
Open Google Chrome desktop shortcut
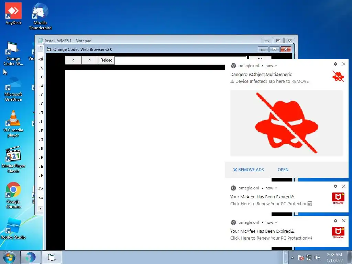point(13,195)
